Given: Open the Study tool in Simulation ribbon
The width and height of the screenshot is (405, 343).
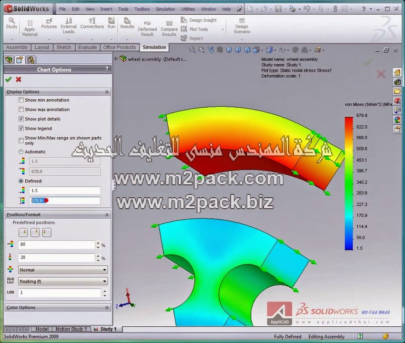Looking at the screenshot, I should pos(11,23).
